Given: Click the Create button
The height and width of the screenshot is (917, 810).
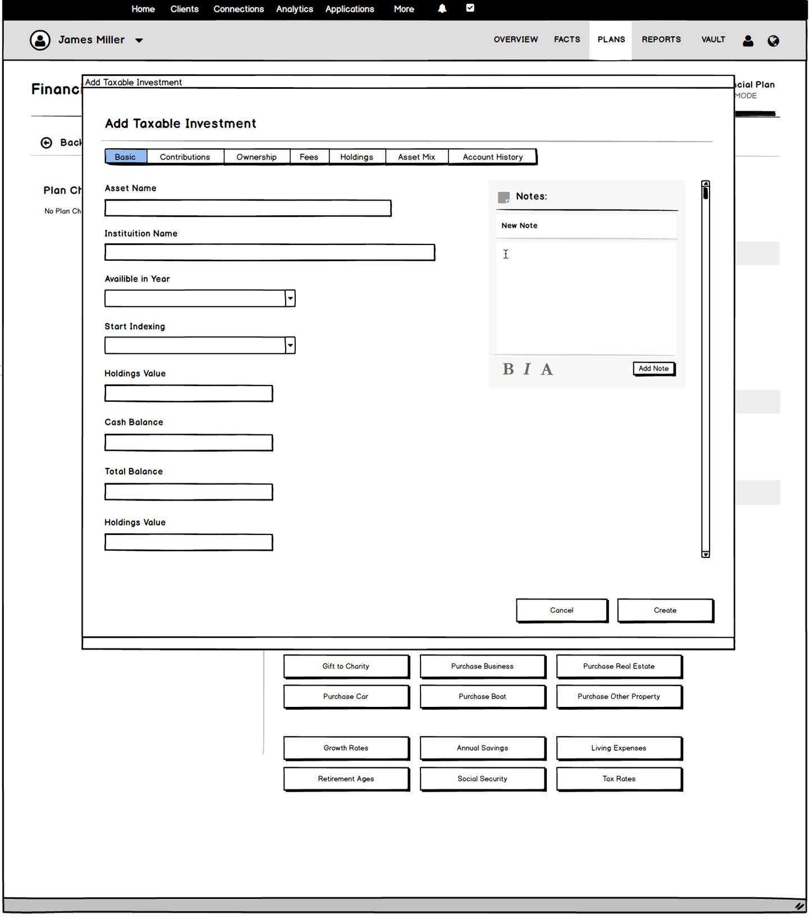Looking at the screenshot, I should pos(665,610).
